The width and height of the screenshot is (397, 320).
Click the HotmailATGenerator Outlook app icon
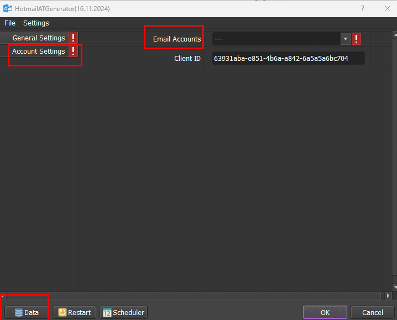pyautogui.click(x=8, y=8)
